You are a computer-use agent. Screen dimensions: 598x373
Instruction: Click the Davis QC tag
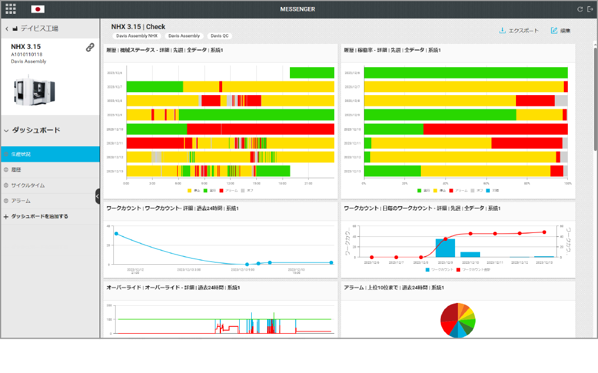220,36
